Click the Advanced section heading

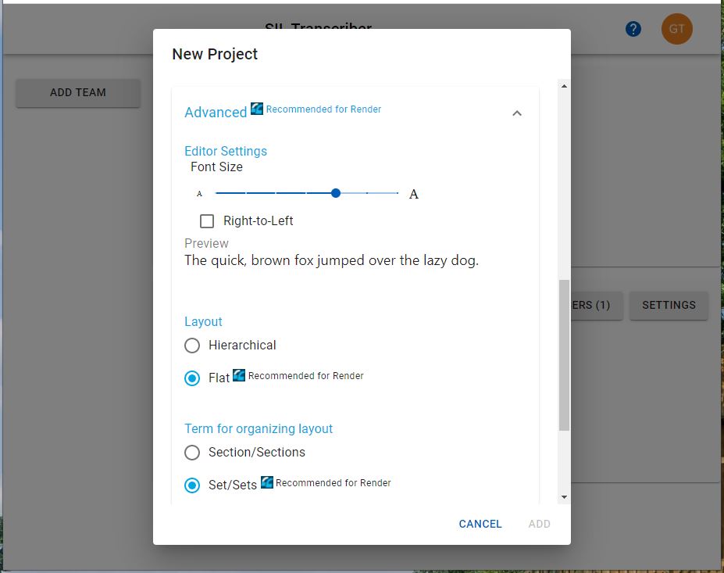216,113
